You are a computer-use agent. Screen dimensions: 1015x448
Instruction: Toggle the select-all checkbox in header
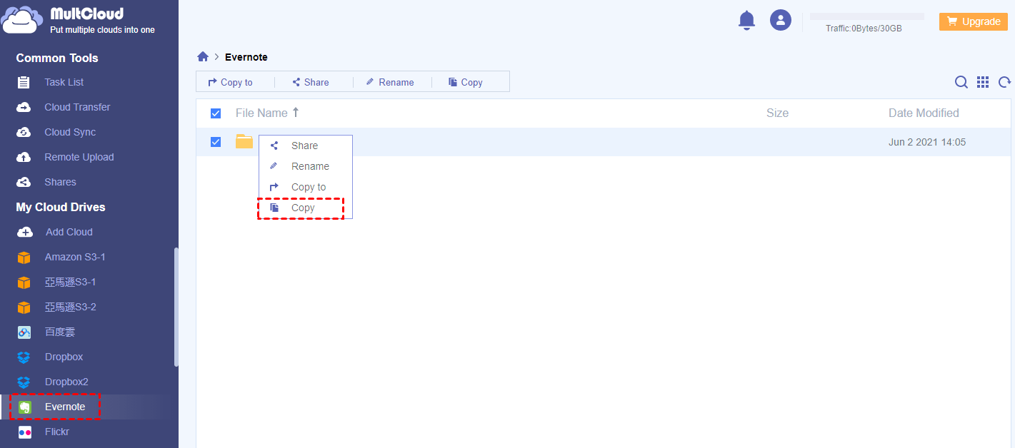(x=216, y=113)
